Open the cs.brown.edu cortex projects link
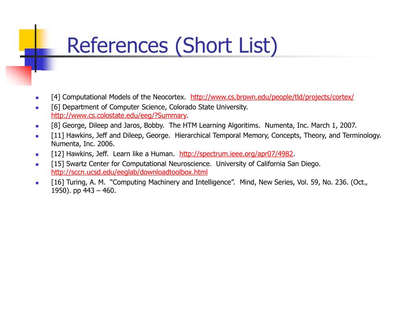This screenshot has width=418, height=313. pos(272,97)
